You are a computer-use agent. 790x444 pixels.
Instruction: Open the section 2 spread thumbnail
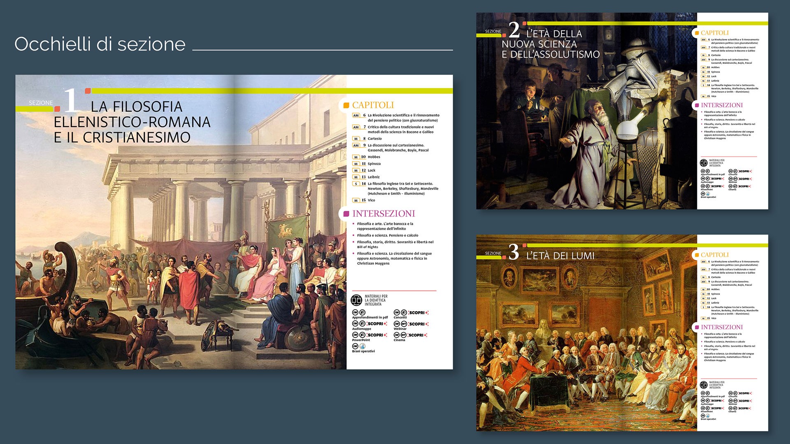tap(622, 111)
